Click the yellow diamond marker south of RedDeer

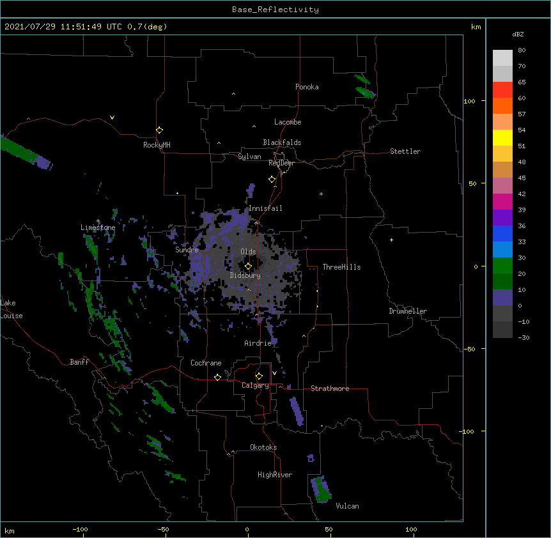coord(272,180)
